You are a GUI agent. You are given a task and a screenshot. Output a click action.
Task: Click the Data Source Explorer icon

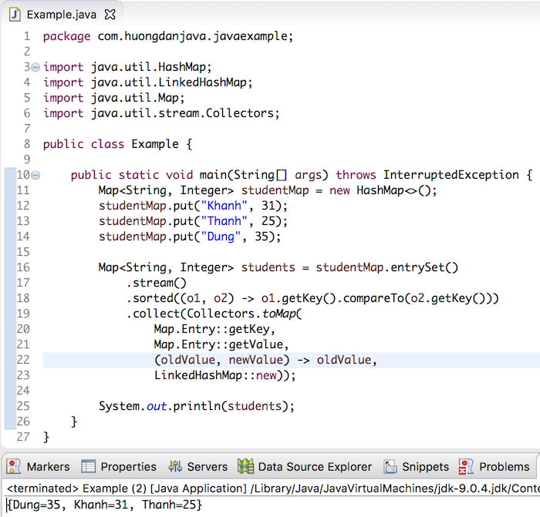pyautogui.click(x=245, y=466)
